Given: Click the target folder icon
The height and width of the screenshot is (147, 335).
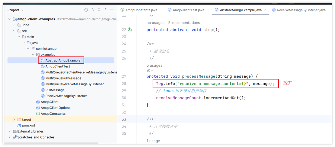Looking at the screenshot, I should tap(19, 120).
